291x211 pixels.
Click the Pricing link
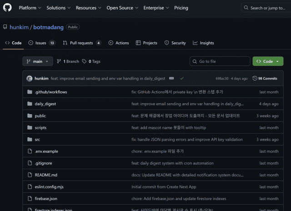(x=181, y=8)
